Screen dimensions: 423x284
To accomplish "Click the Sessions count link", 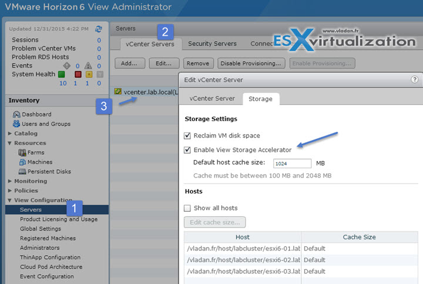I will (x=99, y=40).
